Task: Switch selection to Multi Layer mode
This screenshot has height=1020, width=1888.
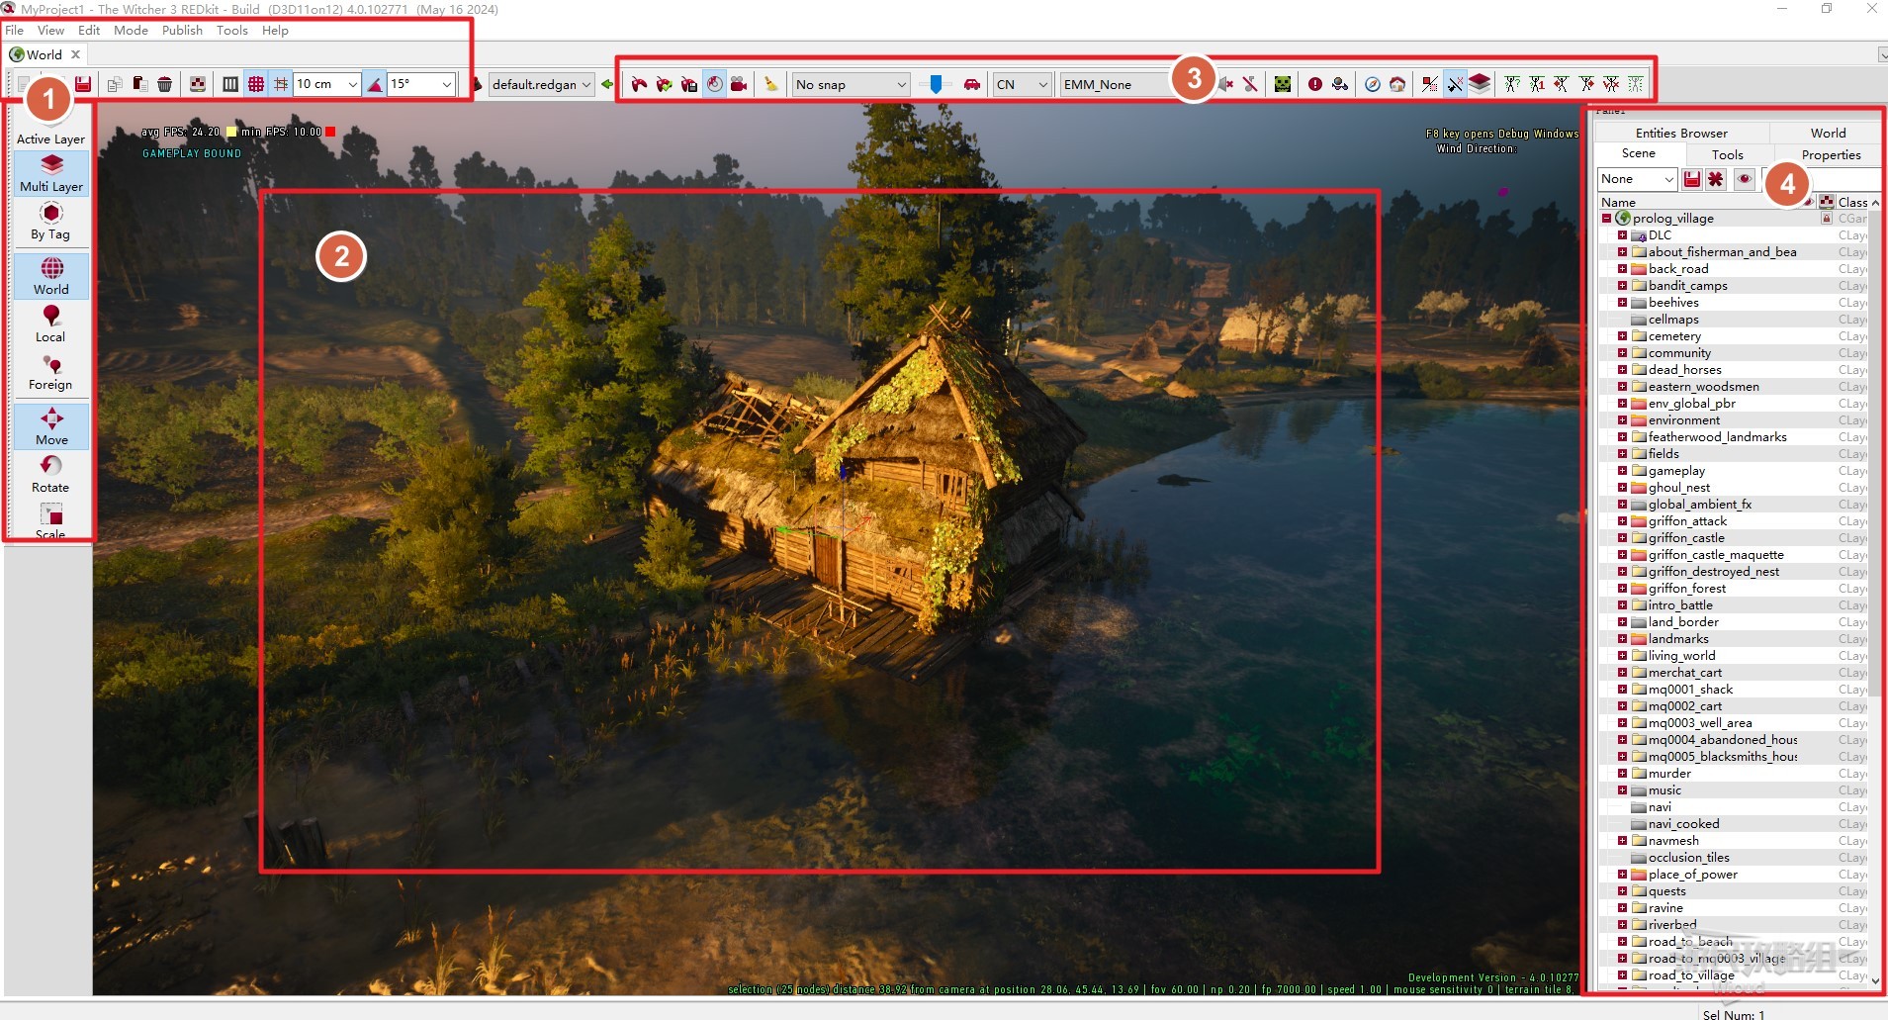Action: tap(51, 173)
